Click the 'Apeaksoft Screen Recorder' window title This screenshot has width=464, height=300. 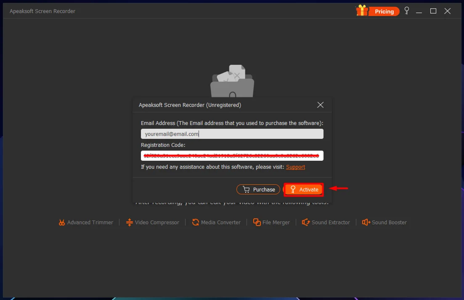[42, 11]
